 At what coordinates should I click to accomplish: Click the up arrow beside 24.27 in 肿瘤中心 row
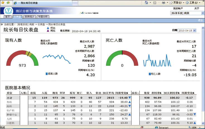(x=130, y=114)
